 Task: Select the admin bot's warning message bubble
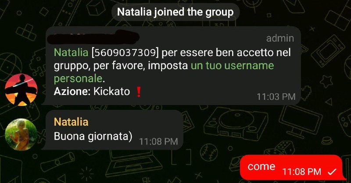pos(171,66)
